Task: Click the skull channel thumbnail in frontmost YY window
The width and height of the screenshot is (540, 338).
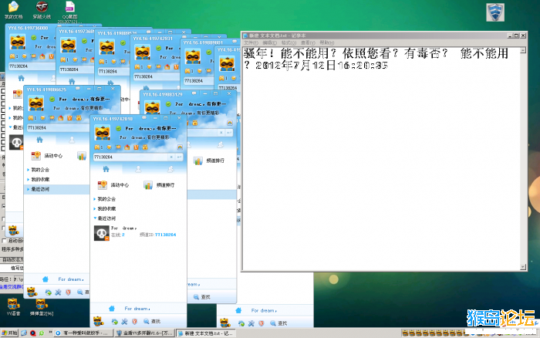Action: (x=102, y=233)
